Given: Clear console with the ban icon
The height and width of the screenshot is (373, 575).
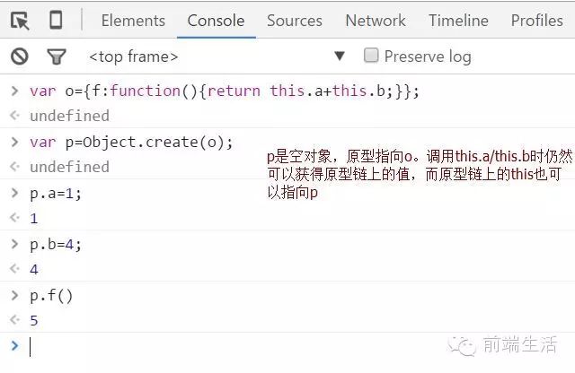Looking at the screenshot, I should point(20,56).
